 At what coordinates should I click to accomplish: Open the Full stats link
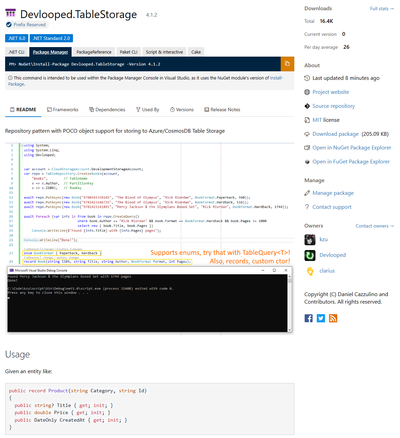(382, 9)
